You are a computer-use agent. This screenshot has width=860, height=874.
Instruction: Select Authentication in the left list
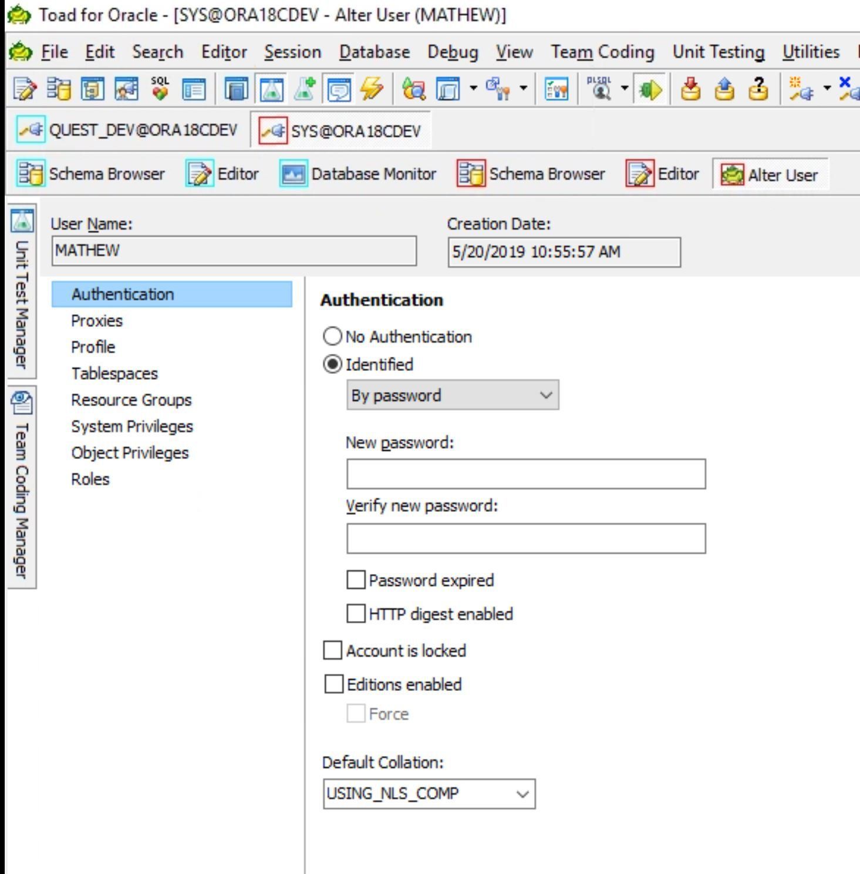click(172, 294)
